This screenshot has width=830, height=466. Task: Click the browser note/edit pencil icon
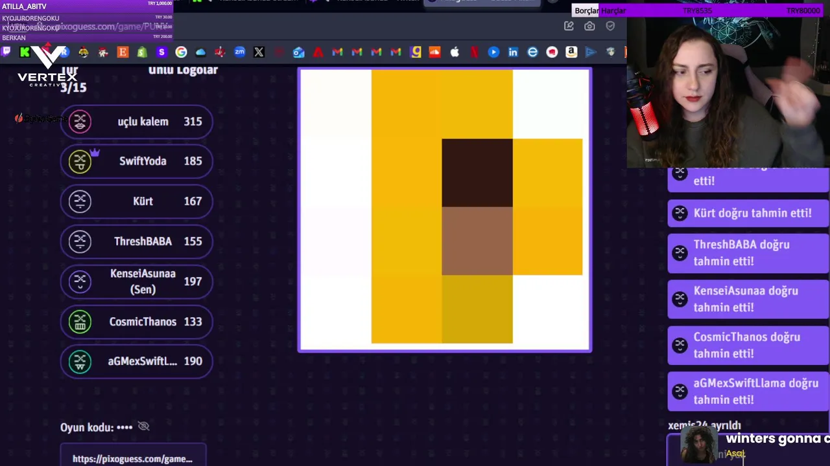(x=569, y=26)
